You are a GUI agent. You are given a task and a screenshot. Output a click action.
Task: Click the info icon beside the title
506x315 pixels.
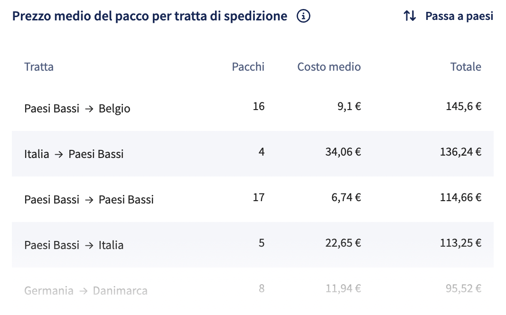pos(303,16)
